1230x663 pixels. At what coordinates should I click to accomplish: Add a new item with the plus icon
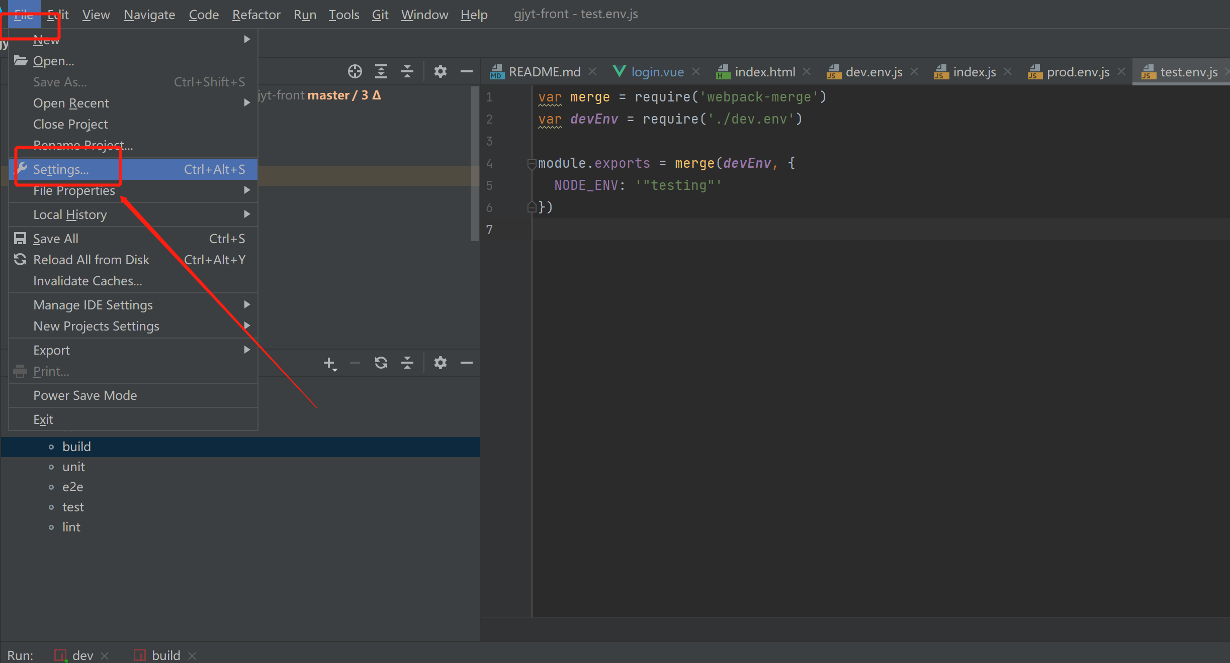[x=329, y=363]
